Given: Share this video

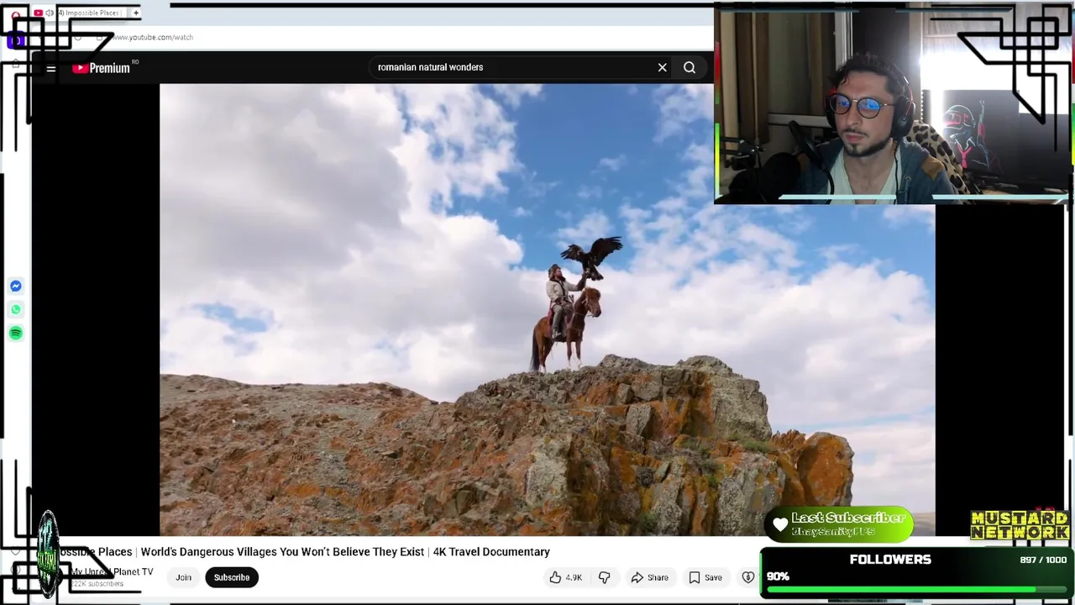Looking at the screenshot, I should [649, 577].
